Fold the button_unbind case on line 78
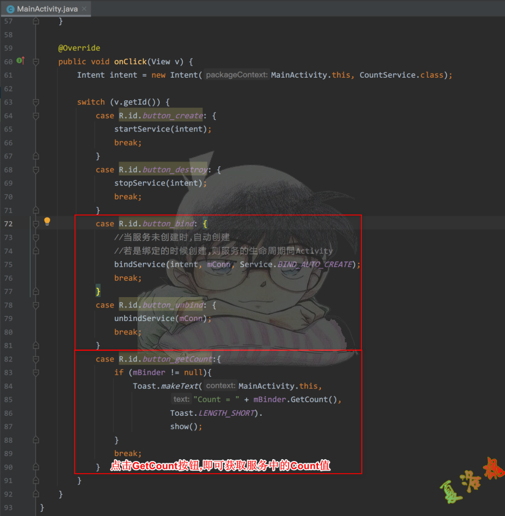 36,304
